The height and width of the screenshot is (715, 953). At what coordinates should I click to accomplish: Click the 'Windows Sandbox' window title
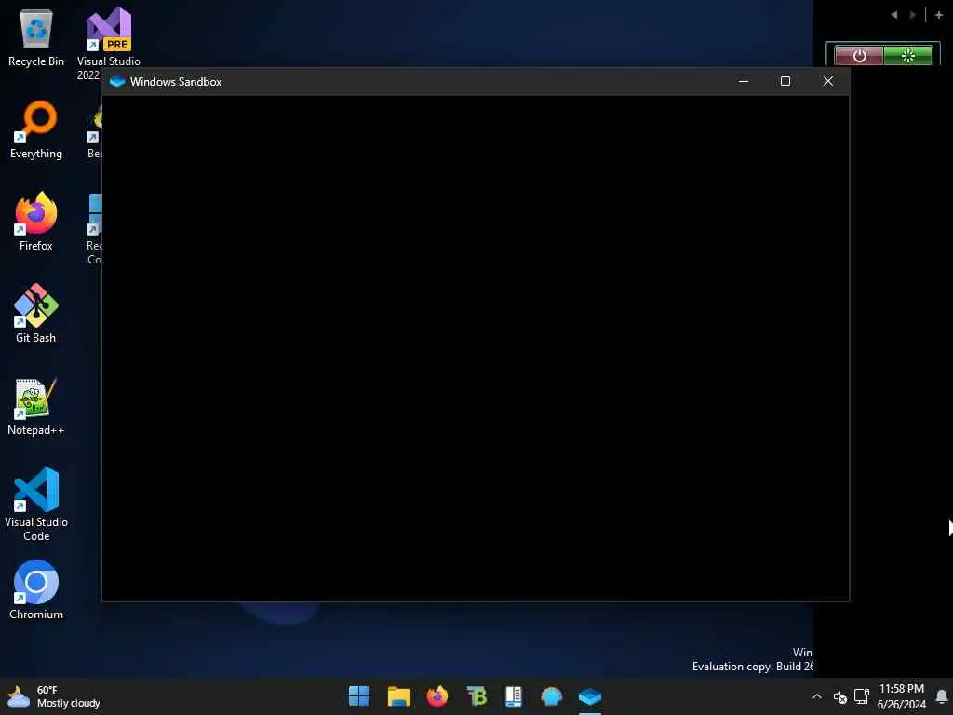pos(176,82)
